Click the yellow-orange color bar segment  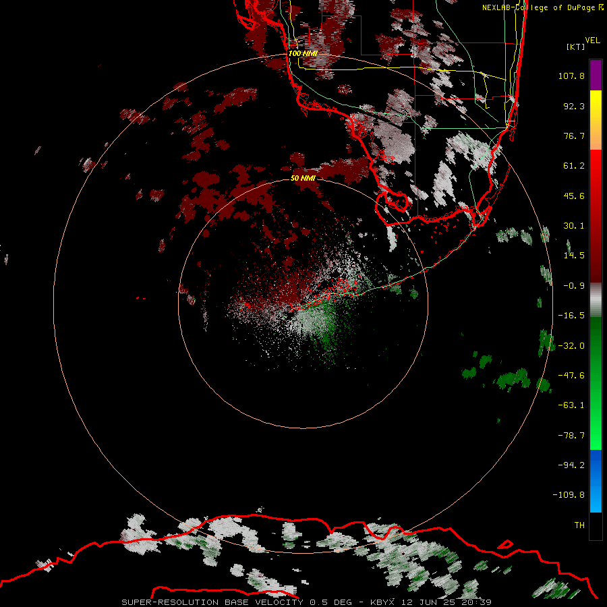pos(596,120)
